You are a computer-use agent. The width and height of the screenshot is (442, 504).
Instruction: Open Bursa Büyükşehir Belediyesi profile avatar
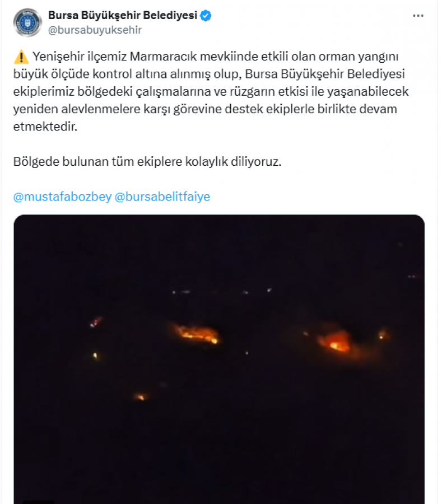27,22
